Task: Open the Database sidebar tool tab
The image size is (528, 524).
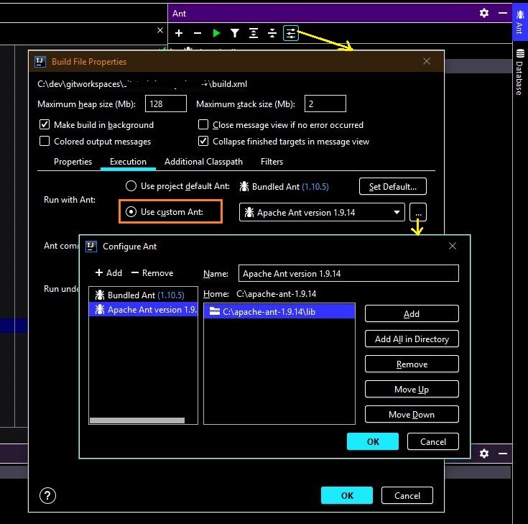Action: pos(520,72)
